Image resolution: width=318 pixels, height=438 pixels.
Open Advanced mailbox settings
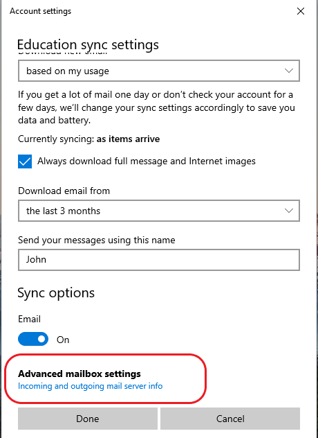(79, 374)
